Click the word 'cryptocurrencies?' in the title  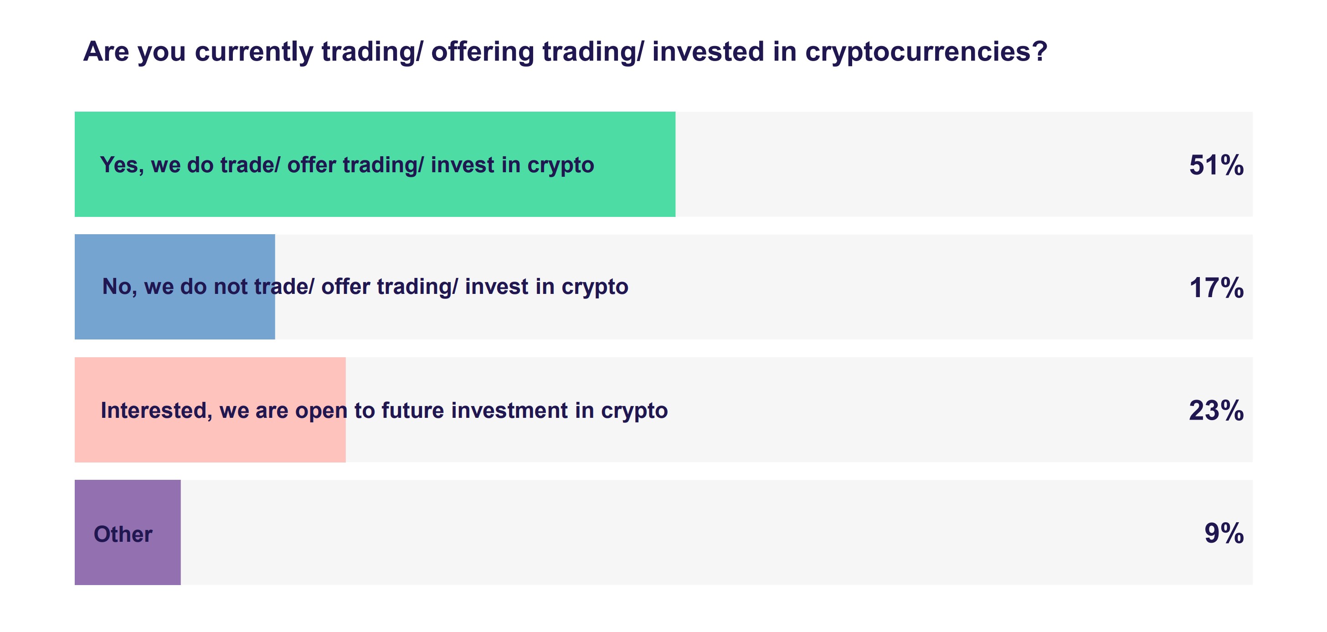(926, 51)
